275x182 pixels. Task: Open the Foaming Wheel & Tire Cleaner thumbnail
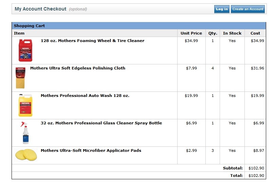coord(25,50)
